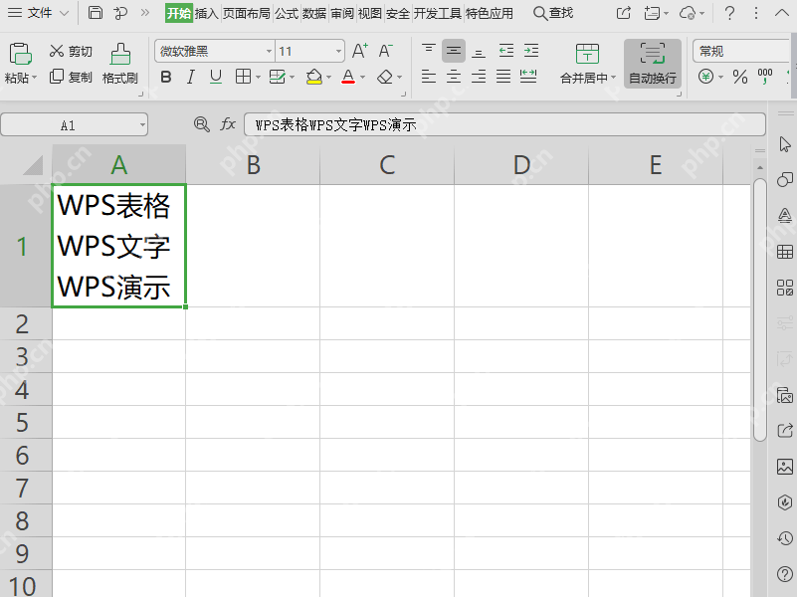Click the undo icon in quick toolbar
797x597 pixels.
[121, 13]
